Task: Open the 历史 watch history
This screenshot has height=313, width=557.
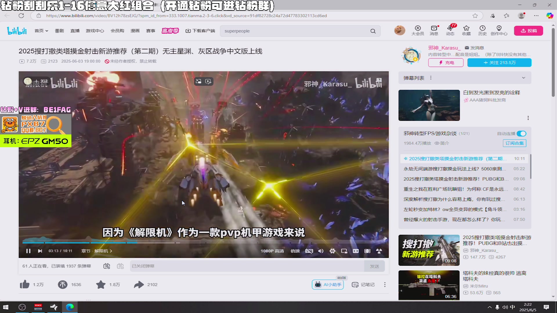Action: (x=482, y=30)
